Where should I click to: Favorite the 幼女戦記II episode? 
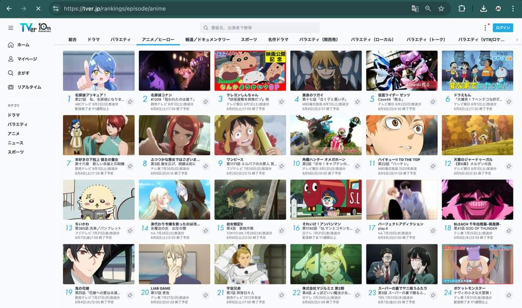(x=282, y=230)
